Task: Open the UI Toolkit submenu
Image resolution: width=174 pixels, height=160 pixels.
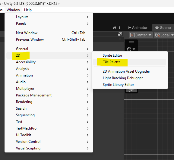Action: click(x=49, y=135)
